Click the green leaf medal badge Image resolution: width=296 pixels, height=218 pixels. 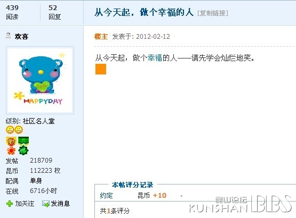23,146
